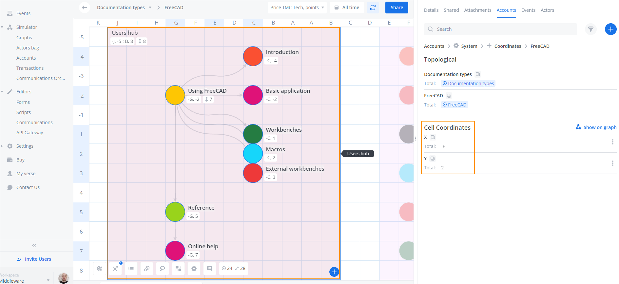The height and width of the screenshot is (284, 619).
Task: Open Documentation types total link
Action: point(468,84)
